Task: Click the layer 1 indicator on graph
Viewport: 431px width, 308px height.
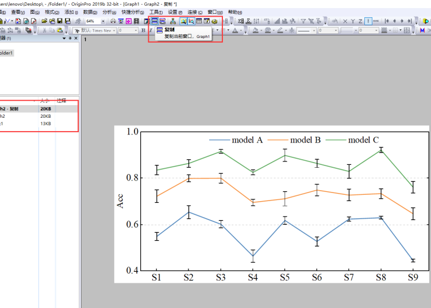Action: 85,40
